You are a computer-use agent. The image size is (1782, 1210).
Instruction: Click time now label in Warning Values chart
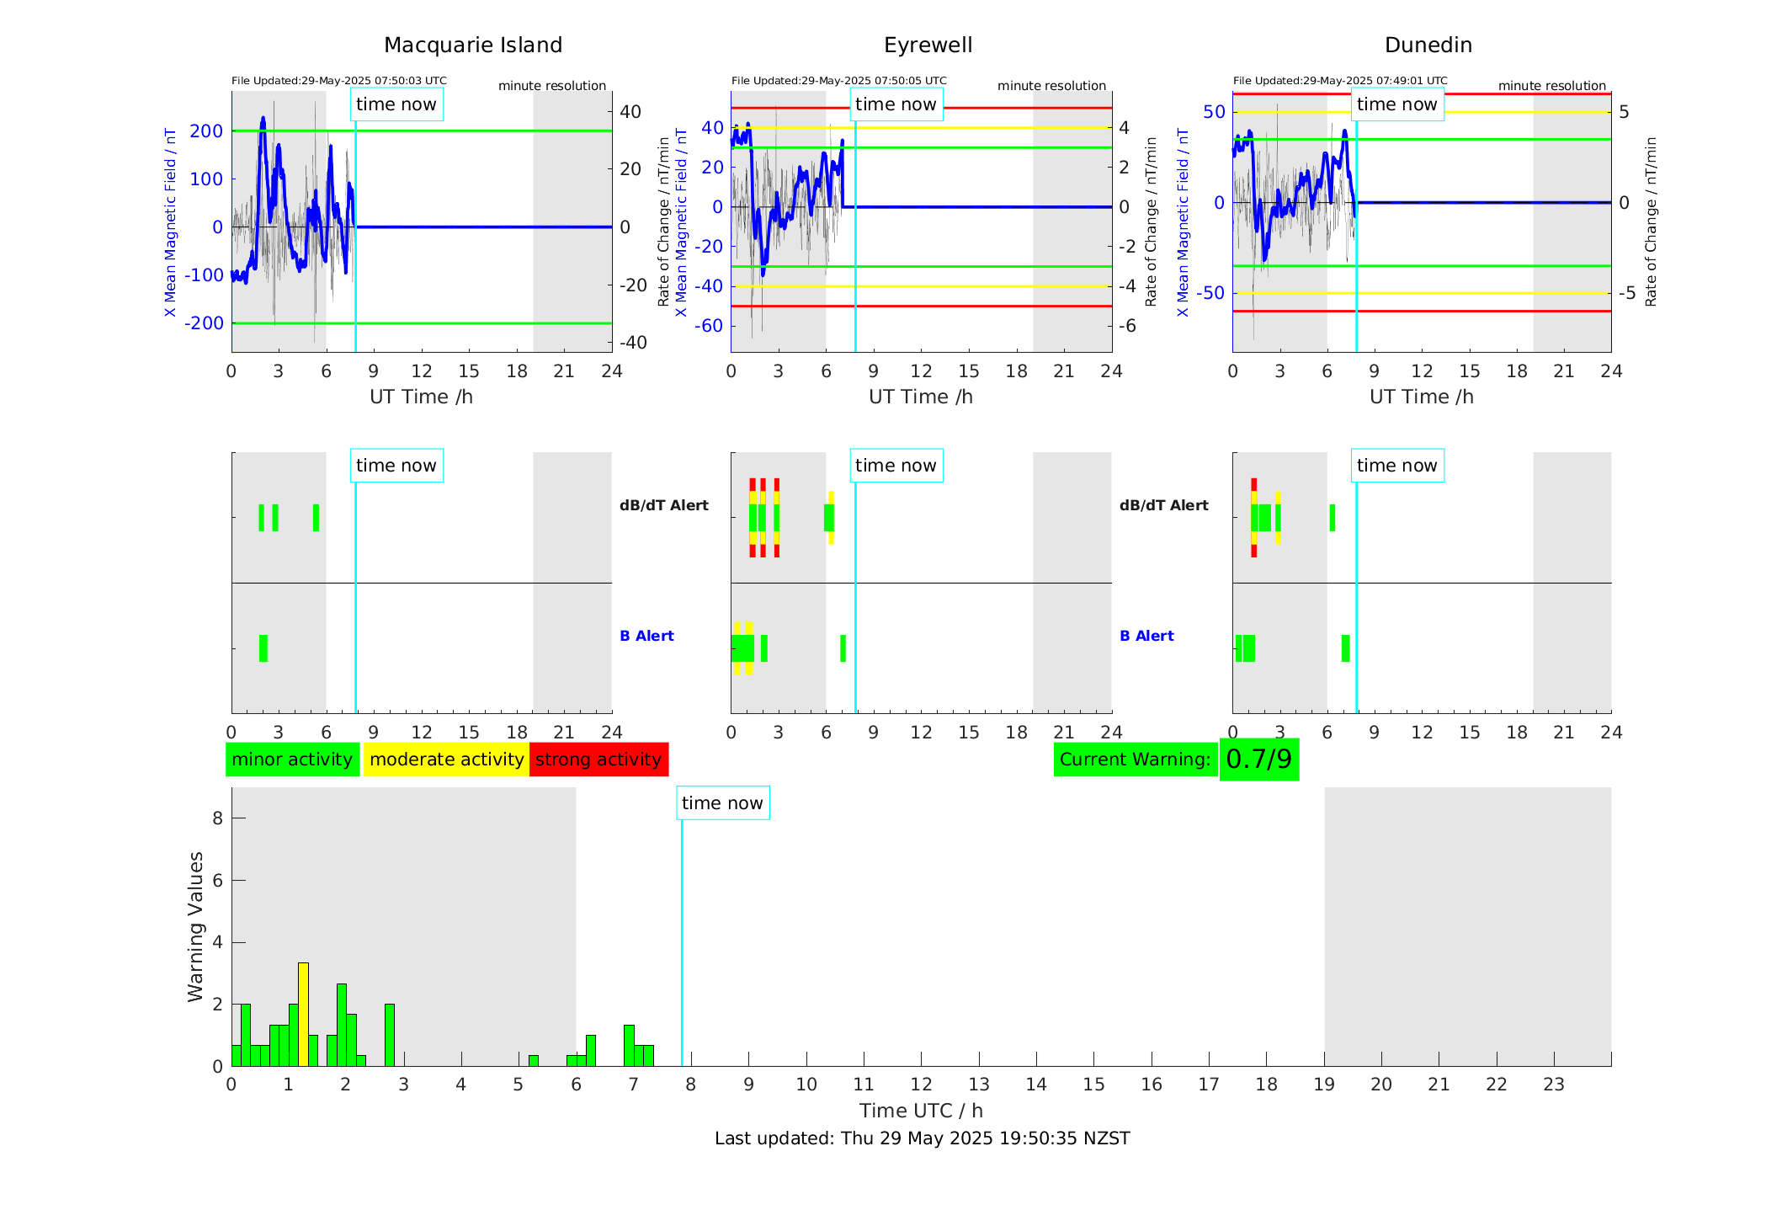tap(722, 803)
